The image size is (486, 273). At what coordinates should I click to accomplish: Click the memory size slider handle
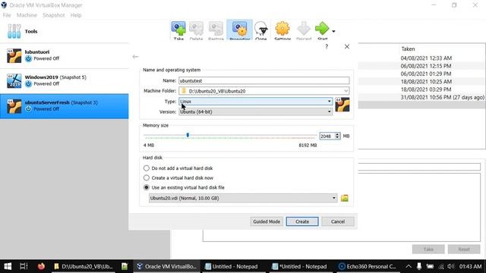point(188,135)
